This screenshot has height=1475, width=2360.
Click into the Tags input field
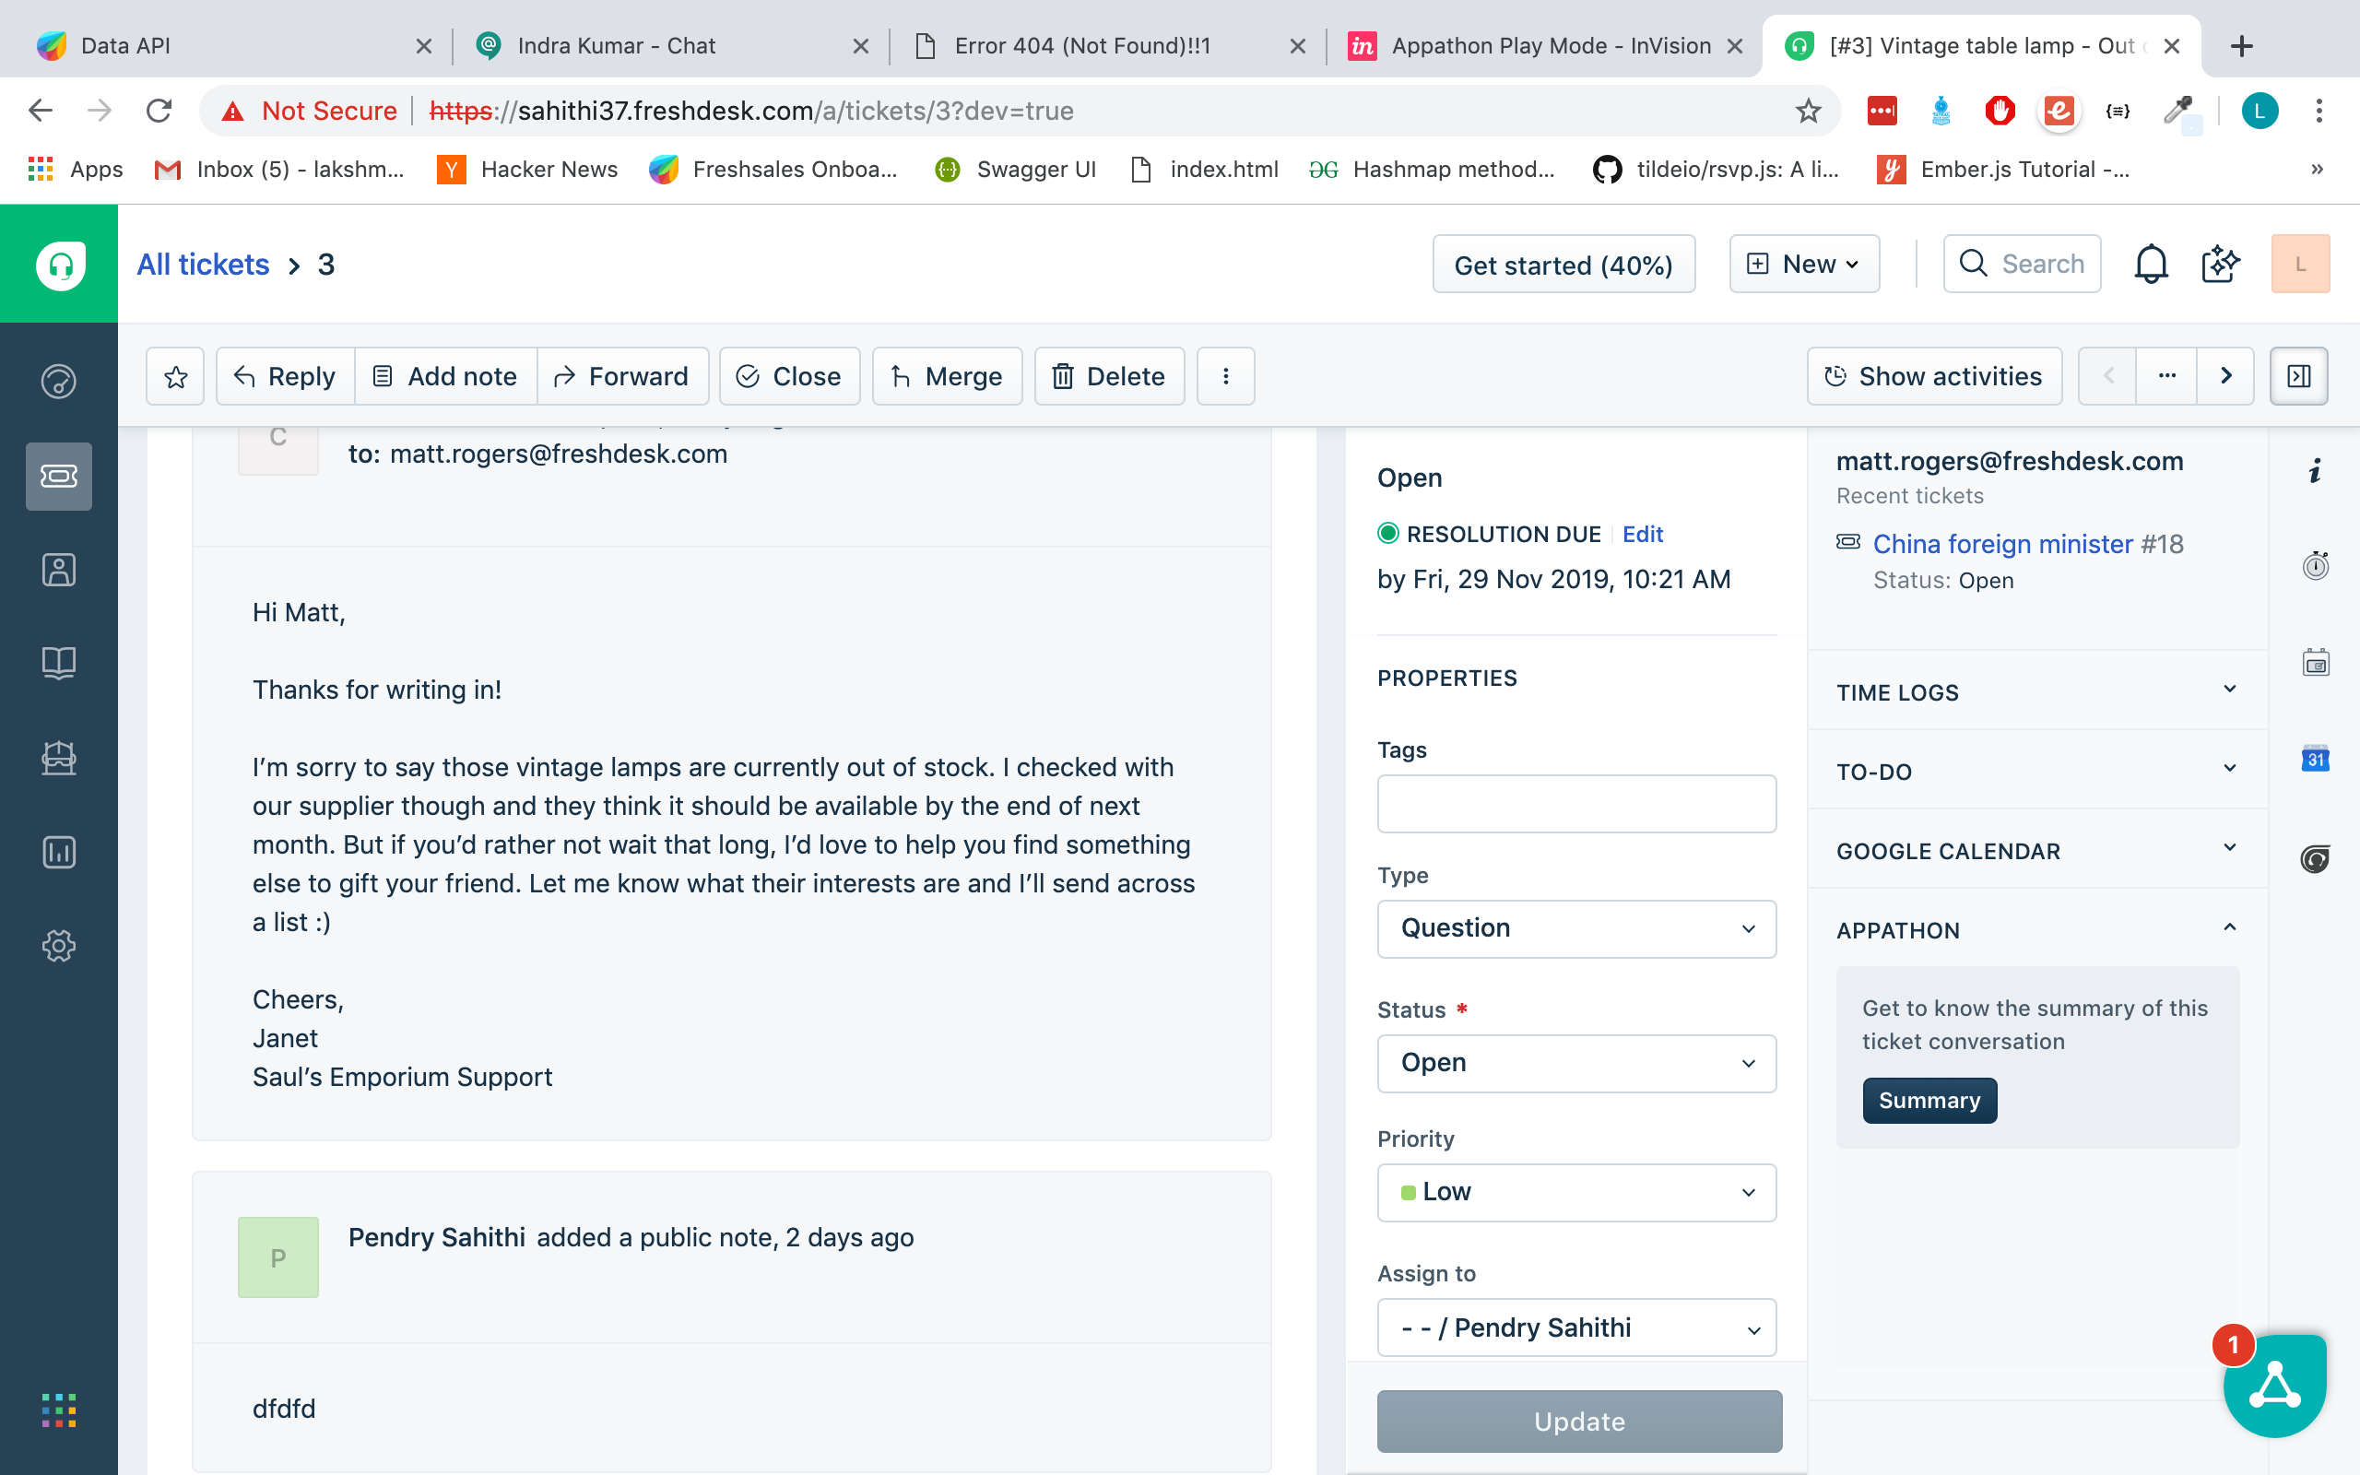tap(1575, 804)
